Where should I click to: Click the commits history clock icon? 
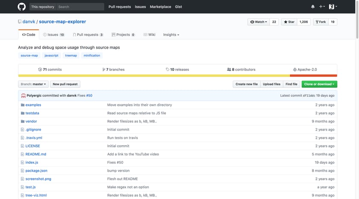(40, 70)
